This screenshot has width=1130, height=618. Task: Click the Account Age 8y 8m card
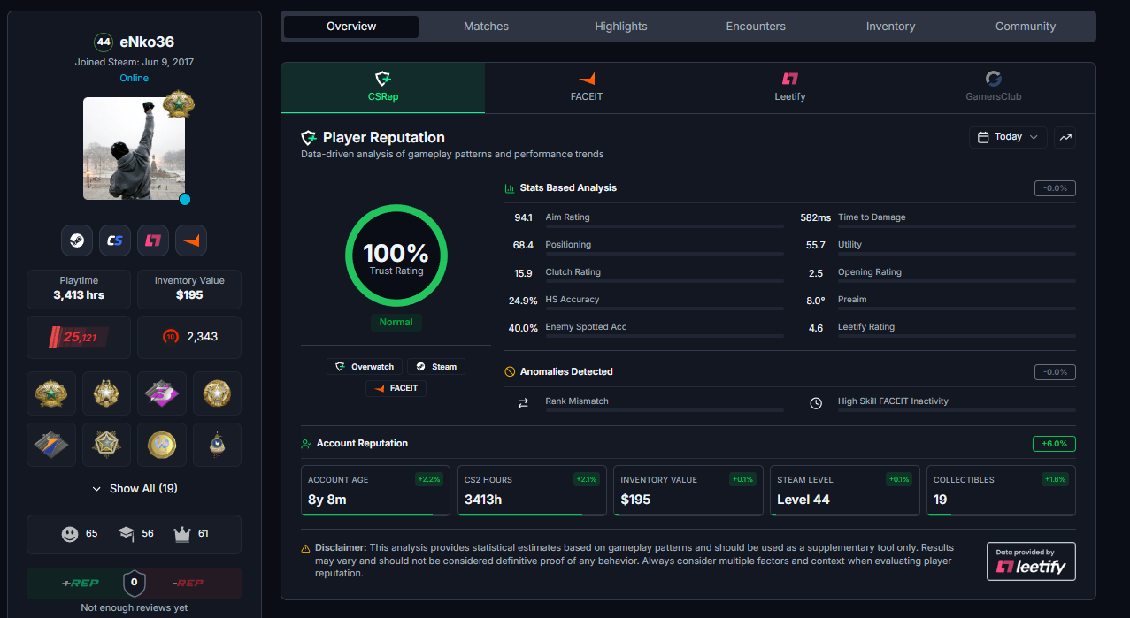pyautogui.click(x=375, y=491)
